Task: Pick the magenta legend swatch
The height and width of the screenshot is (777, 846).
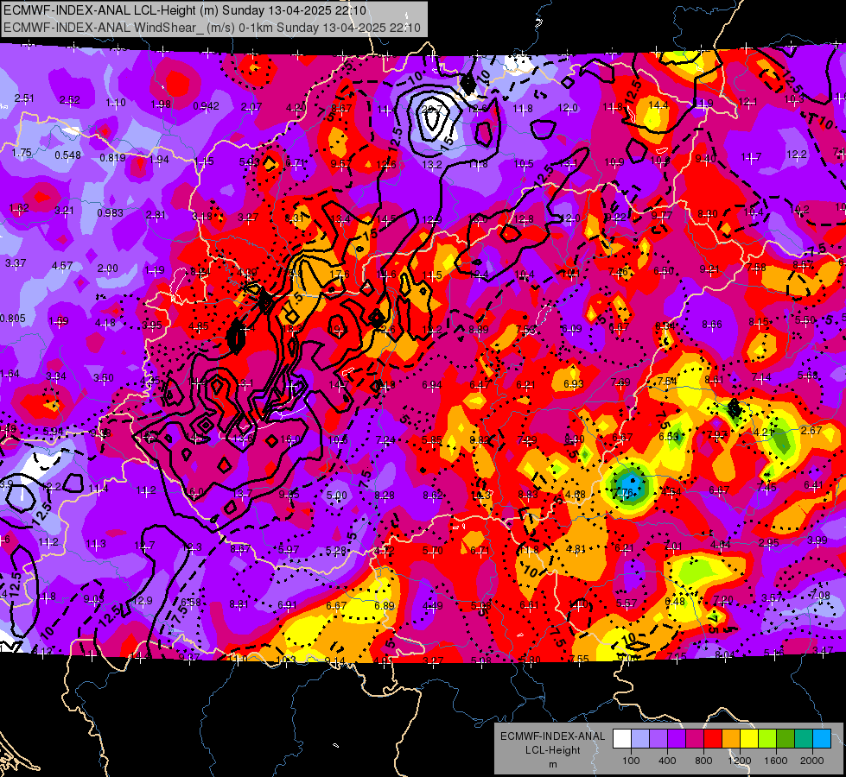Action: click(695, 738)
